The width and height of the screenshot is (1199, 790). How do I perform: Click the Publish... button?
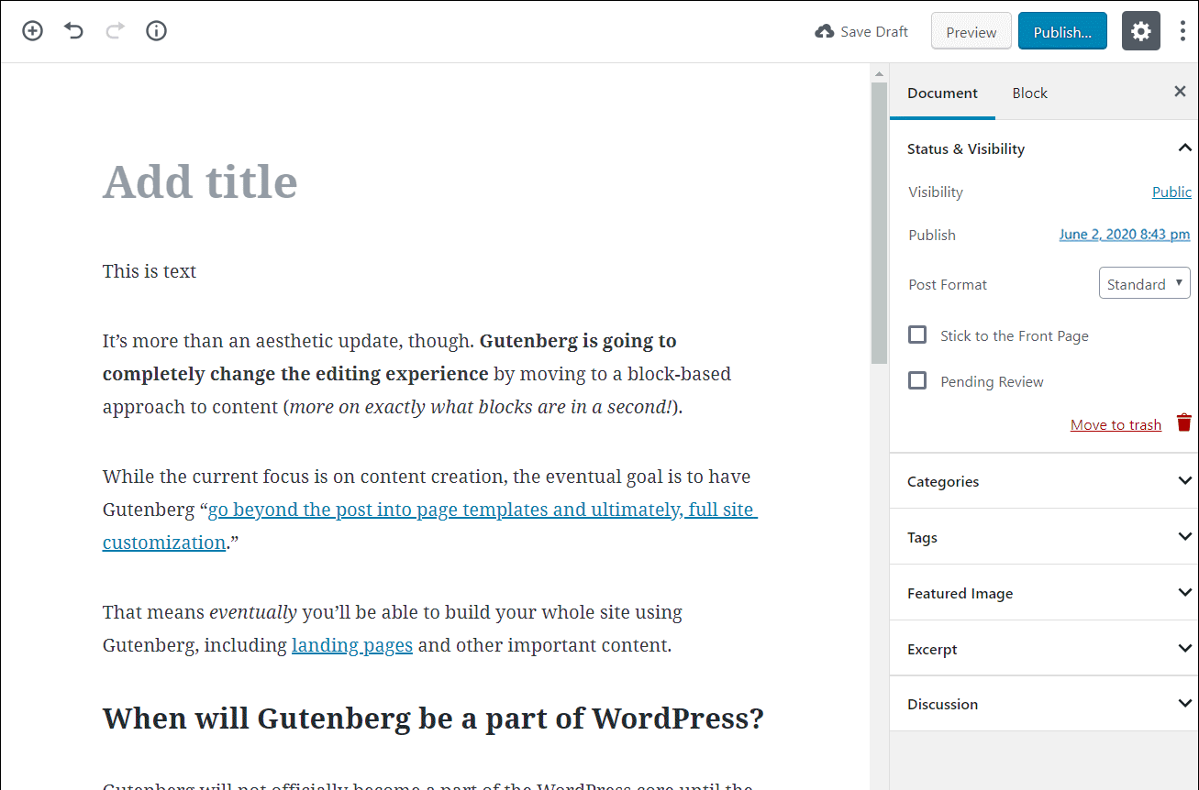1062,31
